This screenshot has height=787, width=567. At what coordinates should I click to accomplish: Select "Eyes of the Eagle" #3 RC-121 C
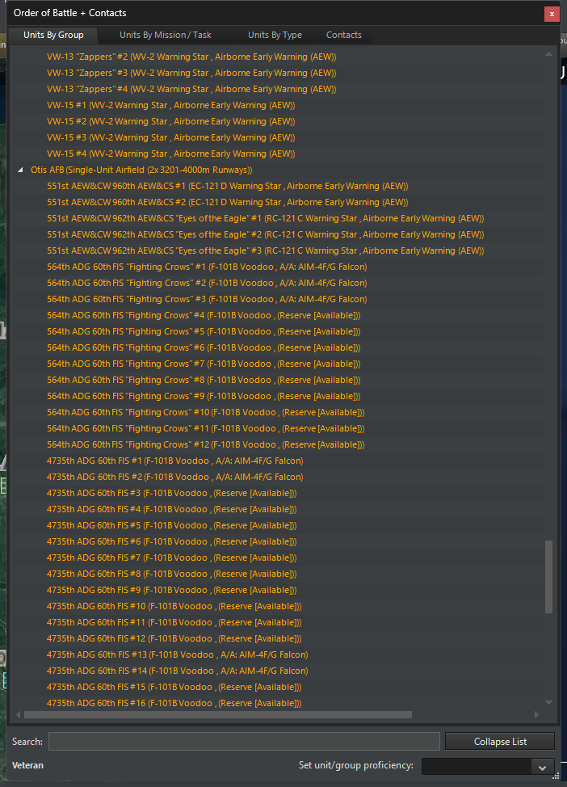266,250
